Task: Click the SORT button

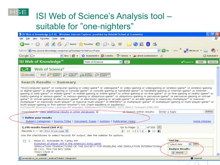Action: (195, 144)
